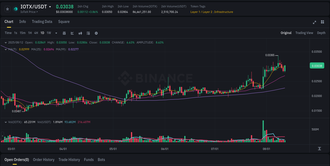Open the date range calendar icon

(x=64, y=33)
